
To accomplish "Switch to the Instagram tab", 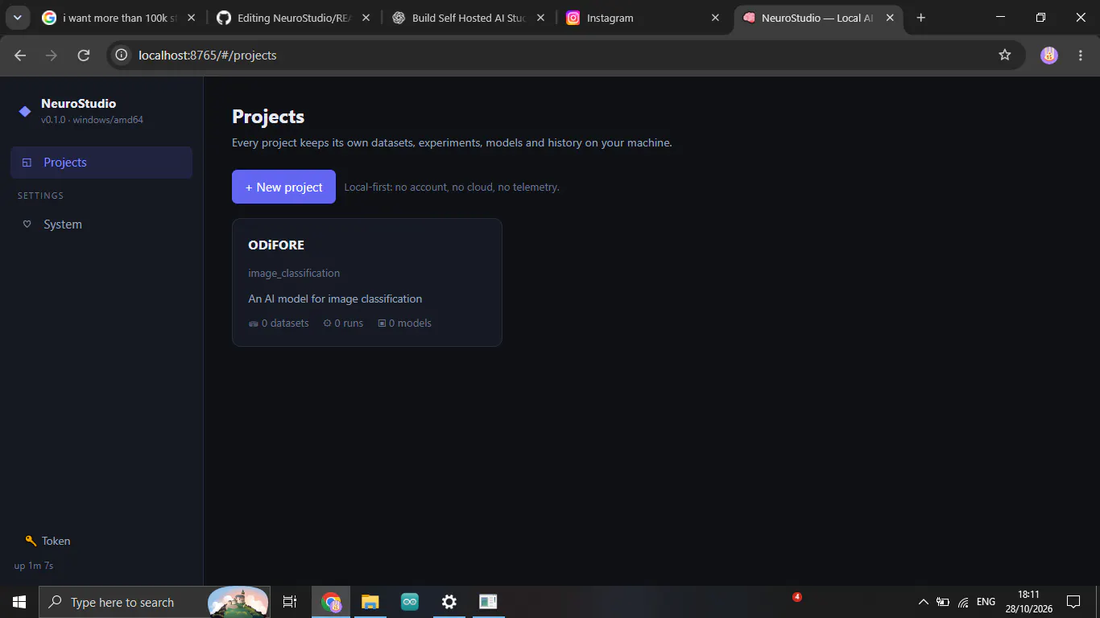I will pyautogui.click(x=643, y=18).
